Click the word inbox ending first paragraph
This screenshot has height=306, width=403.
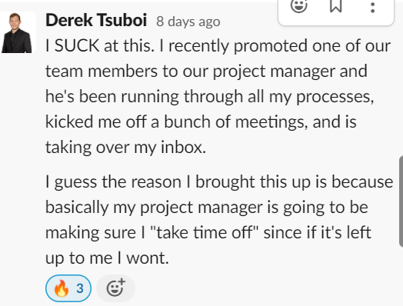[183, 148]
